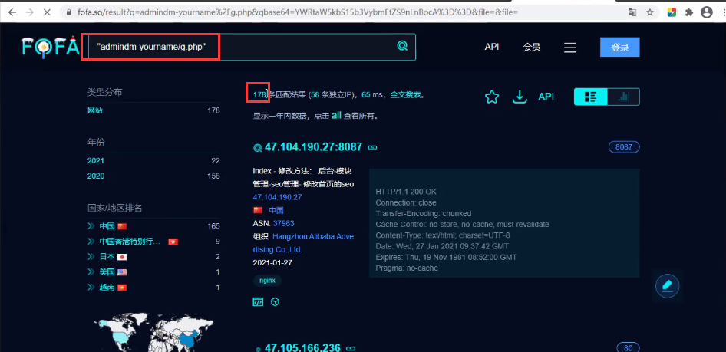
Task: Open the API menu in header
Action: click(x=492, y=47)
